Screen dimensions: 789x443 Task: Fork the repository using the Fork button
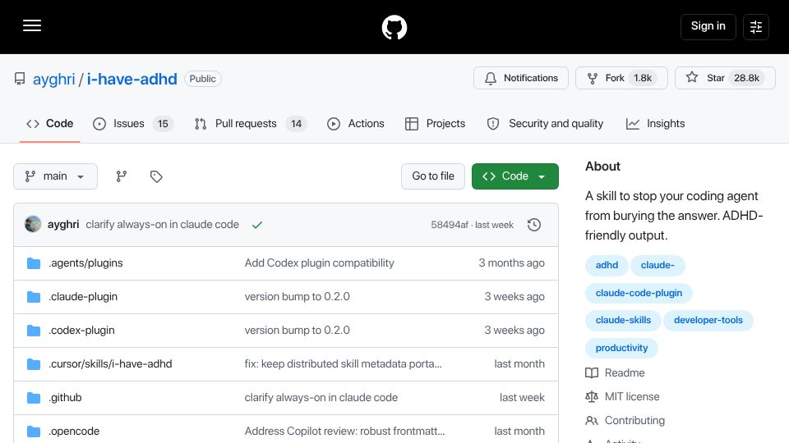coord(621,78)
